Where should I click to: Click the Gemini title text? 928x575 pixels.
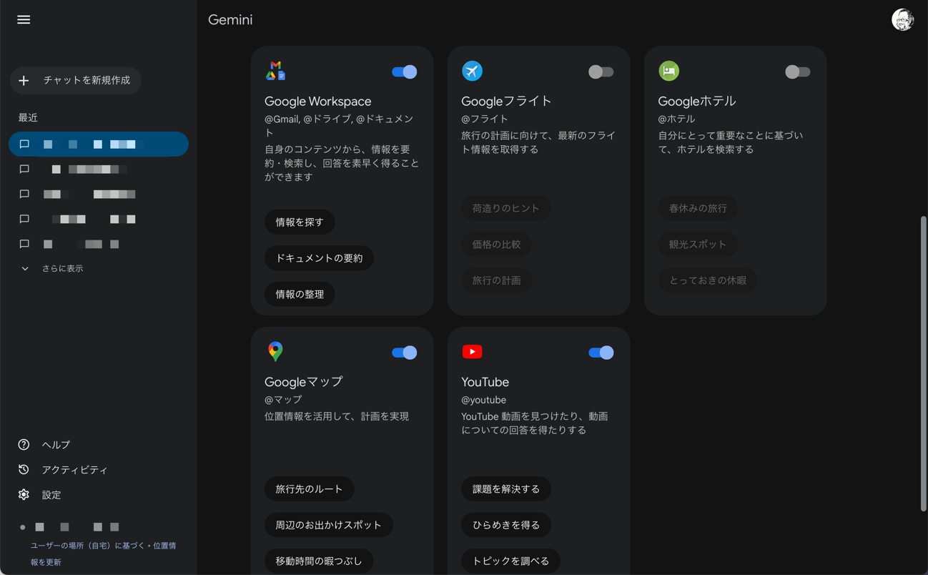[230, 20]
